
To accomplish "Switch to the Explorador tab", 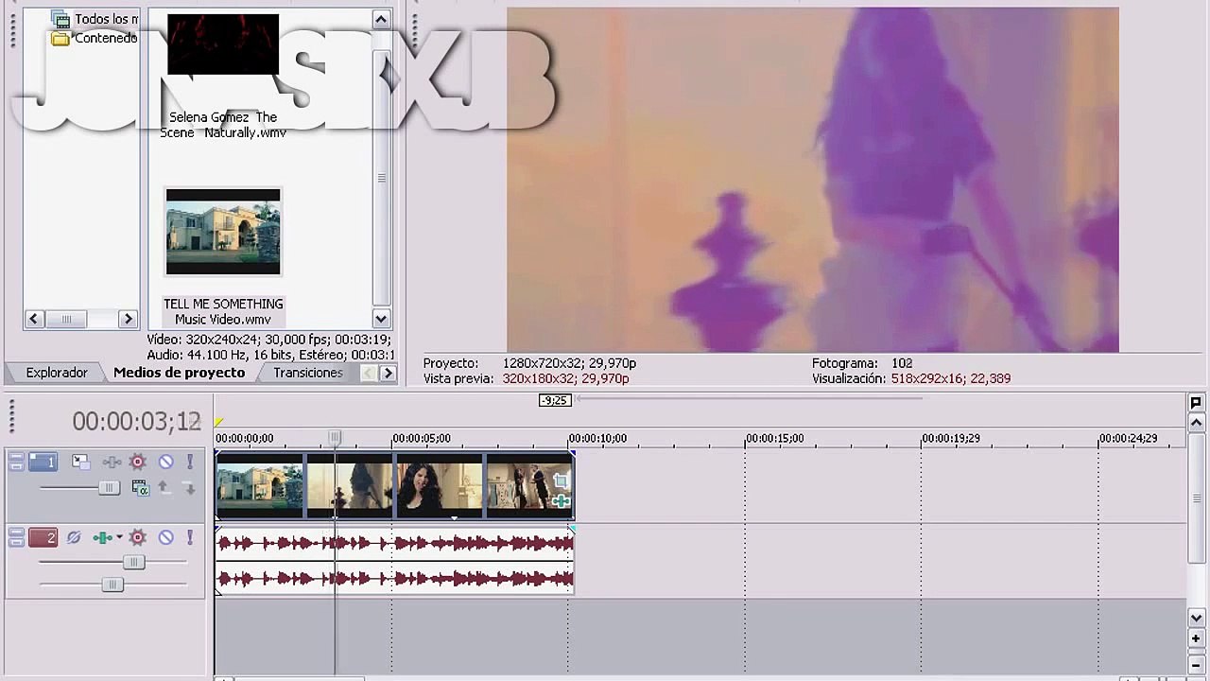I will (57, 373).
